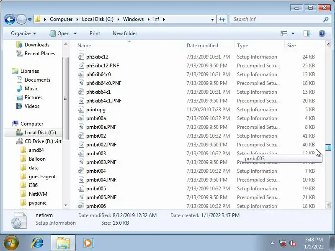Open Windows Media Player from taskbar
The width and height of the screenshot is (335, 251).
(88, 243)
